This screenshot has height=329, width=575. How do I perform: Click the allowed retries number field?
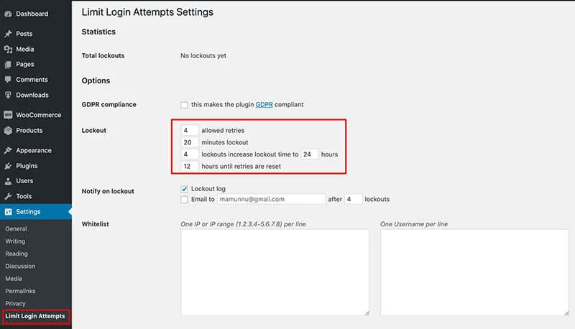pyautogui.click(x=190, y=131)
